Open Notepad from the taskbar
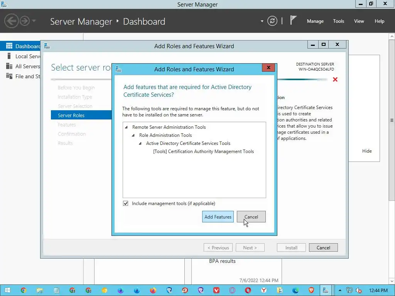 click(x=56, y=290)
